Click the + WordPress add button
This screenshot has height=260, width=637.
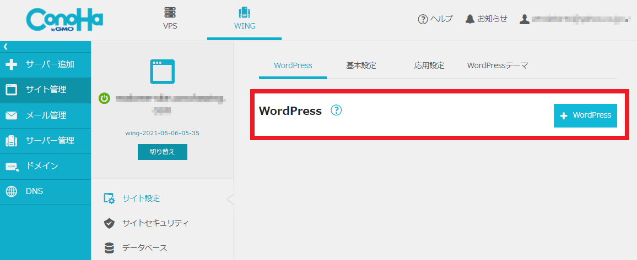[x=585, y=115]
